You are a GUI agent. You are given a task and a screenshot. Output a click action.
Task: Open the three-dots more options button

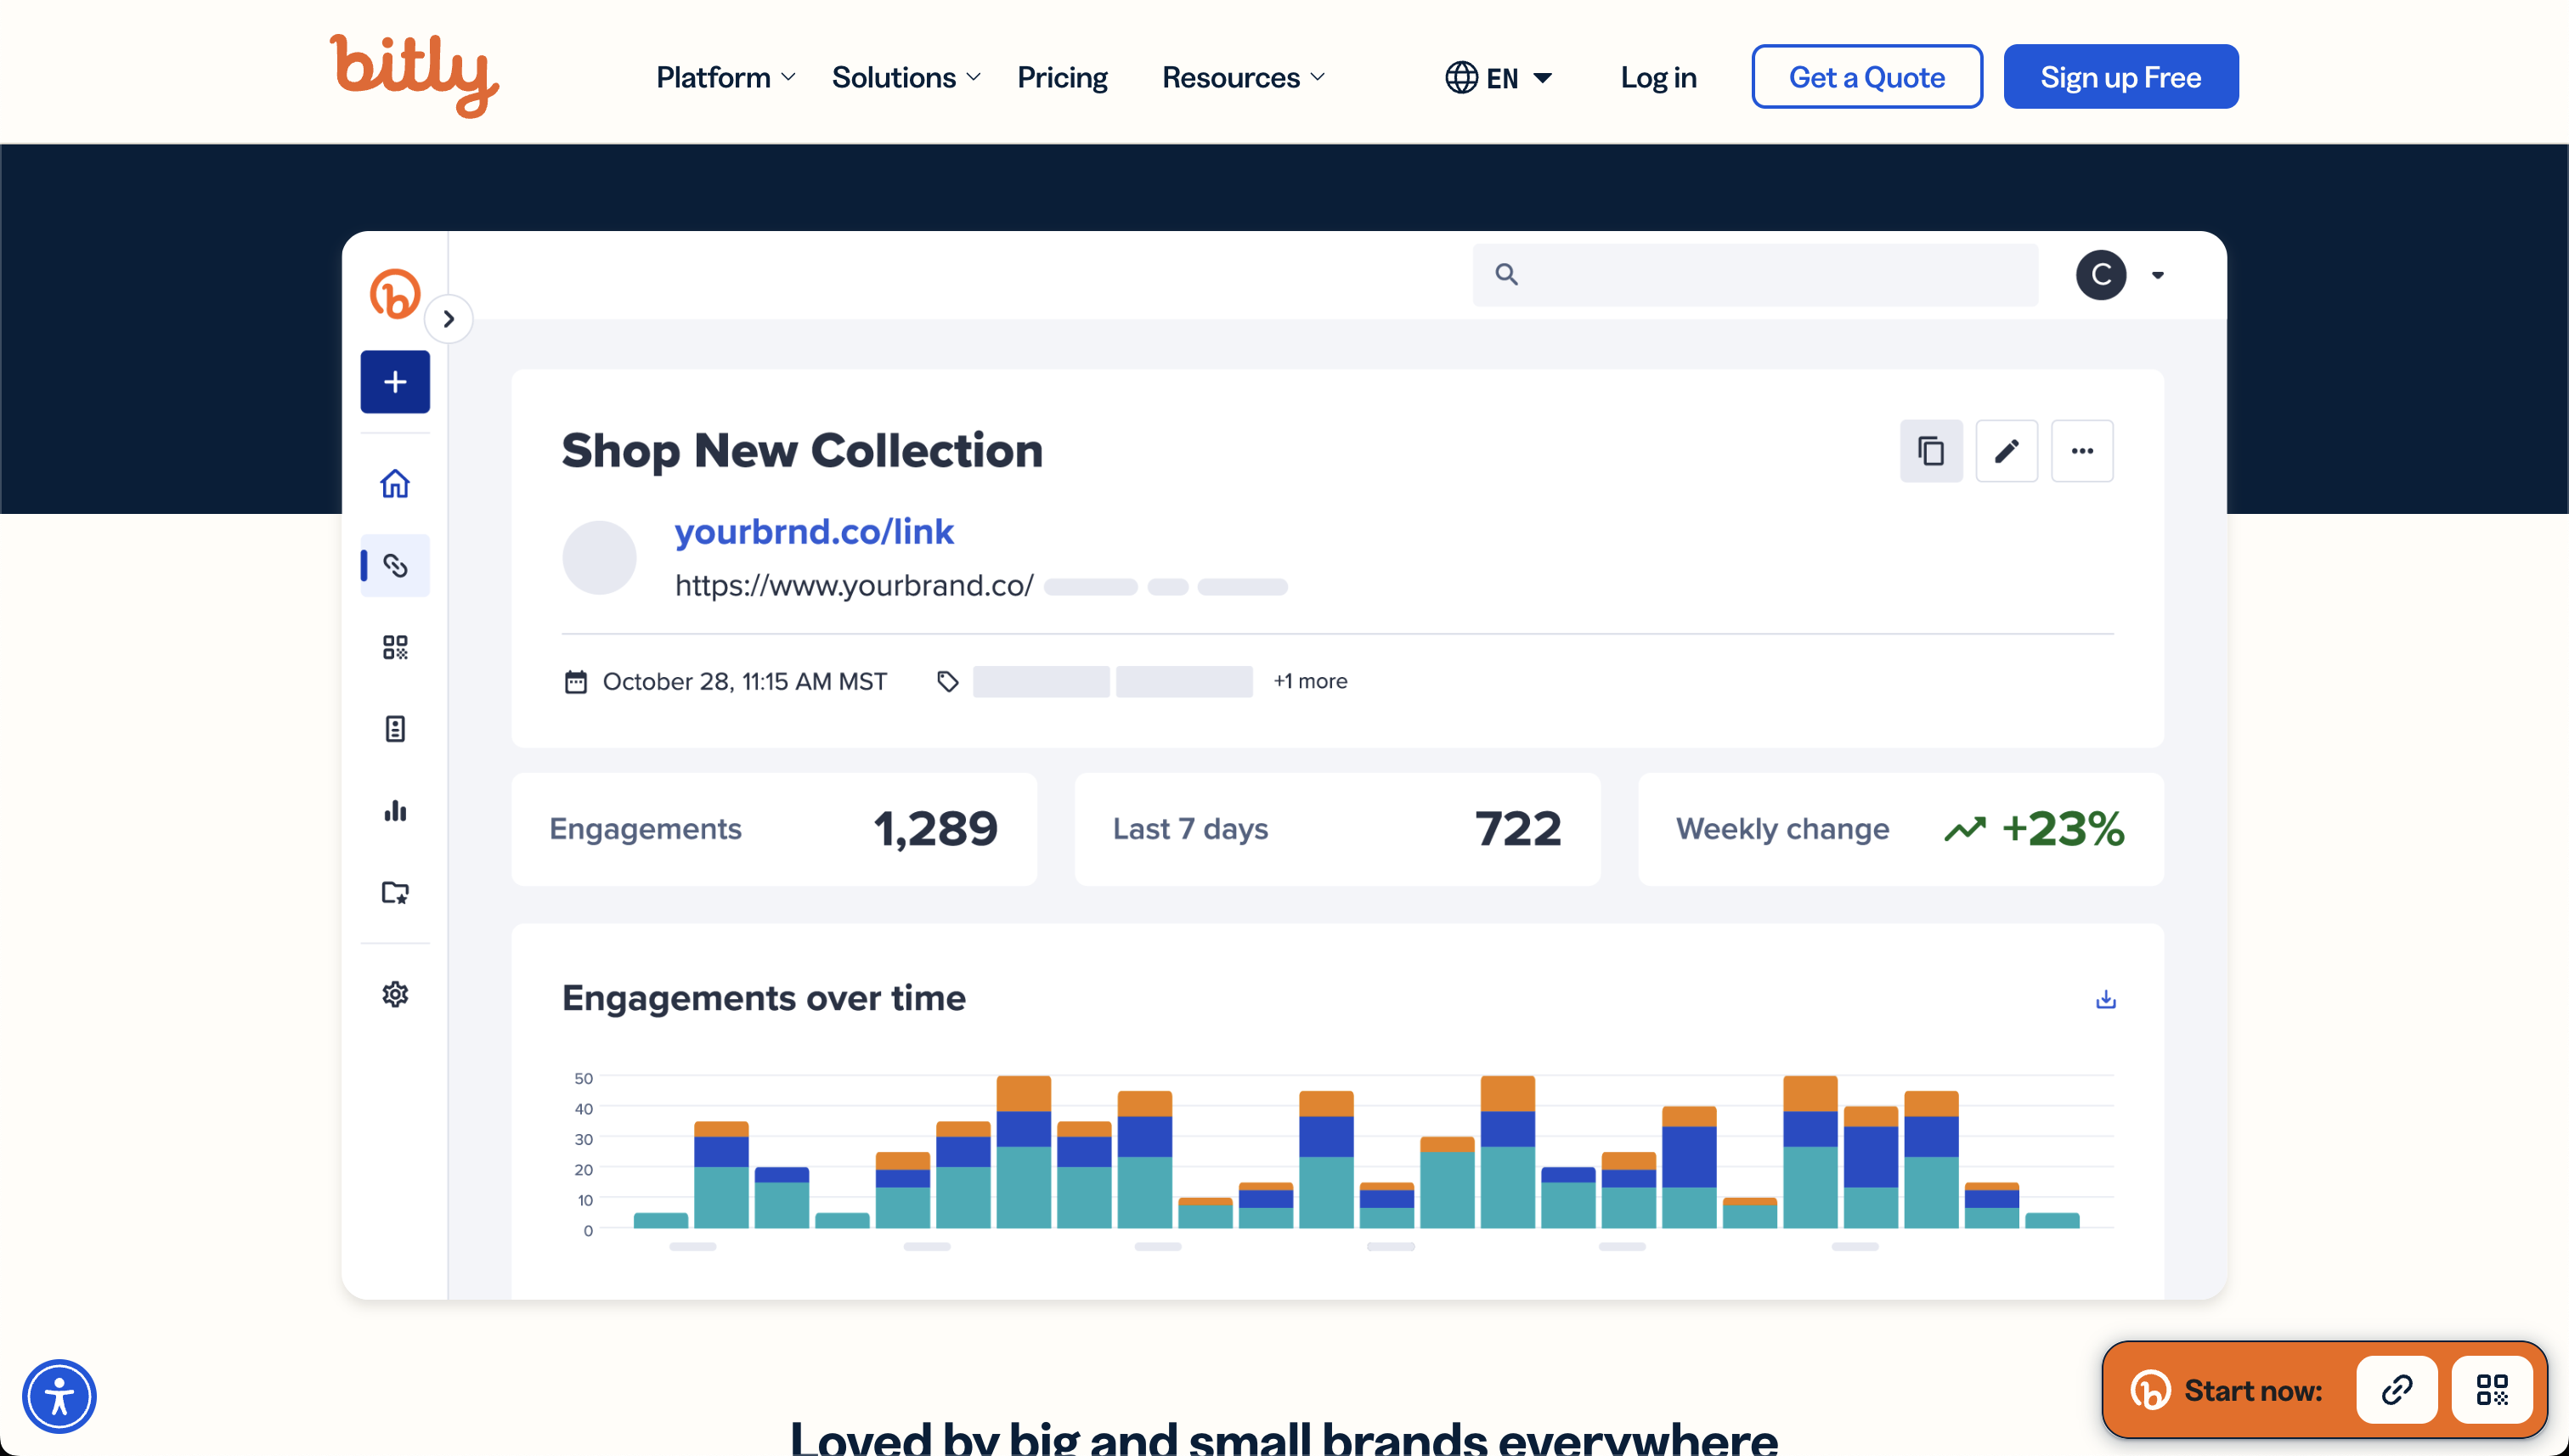pos(2081,451)
